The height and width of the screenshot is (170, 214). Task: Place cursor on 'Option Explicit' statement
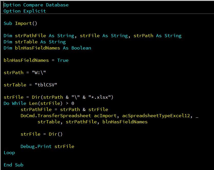point(25,11)
